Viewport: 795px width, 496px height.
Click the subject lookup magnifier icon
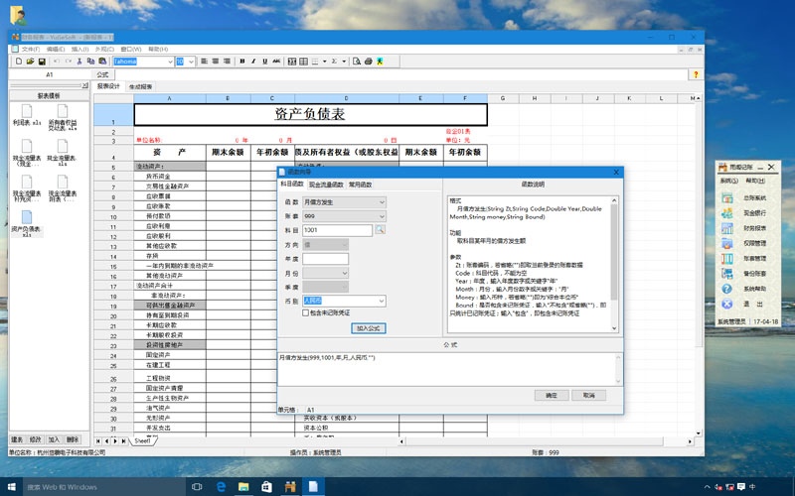pos(380,230)
